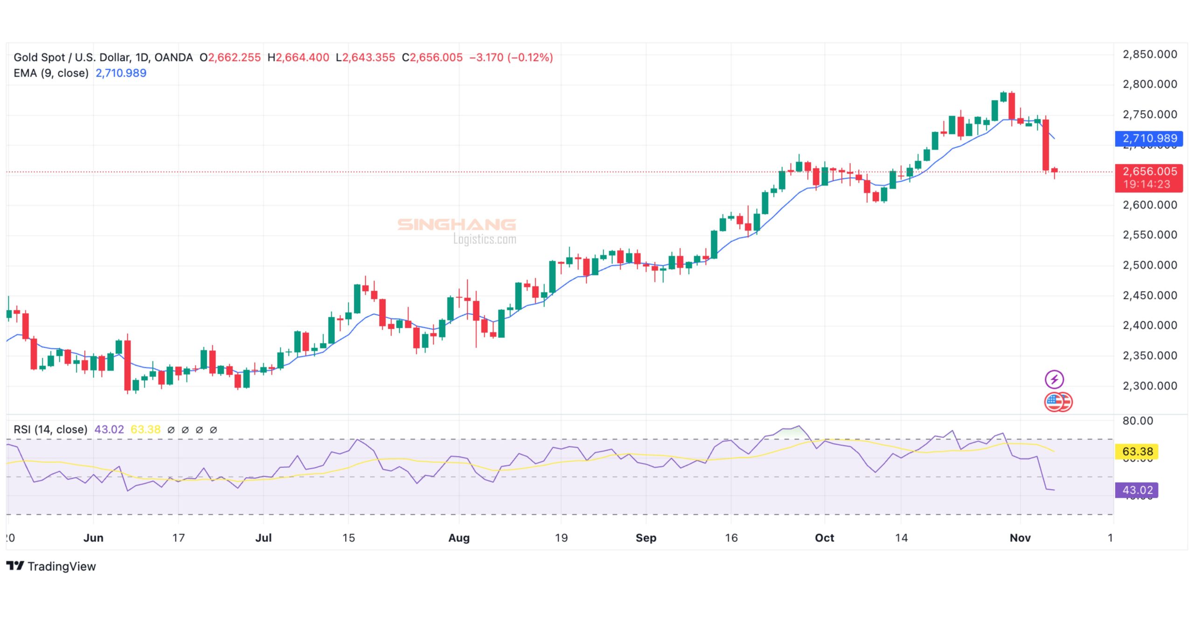Click the 2,800.000 price axis label
1194x623 pixels.
[x=1150, y=84]
